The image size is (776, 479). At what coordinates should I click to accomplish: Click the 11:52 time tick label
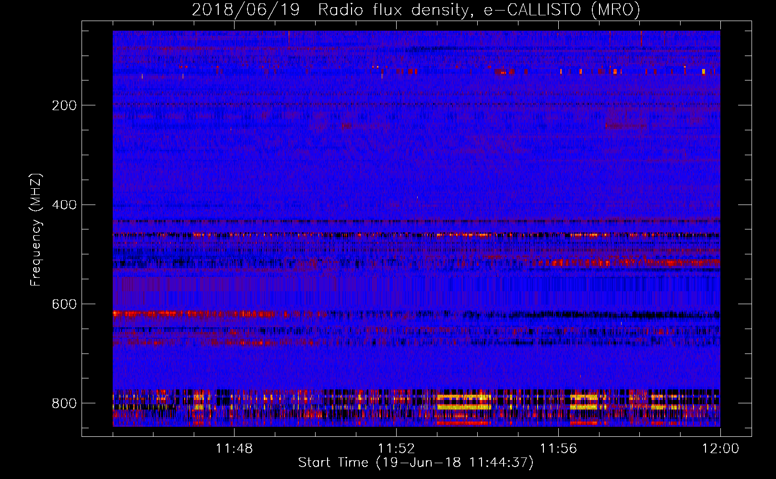coord(396,449)
